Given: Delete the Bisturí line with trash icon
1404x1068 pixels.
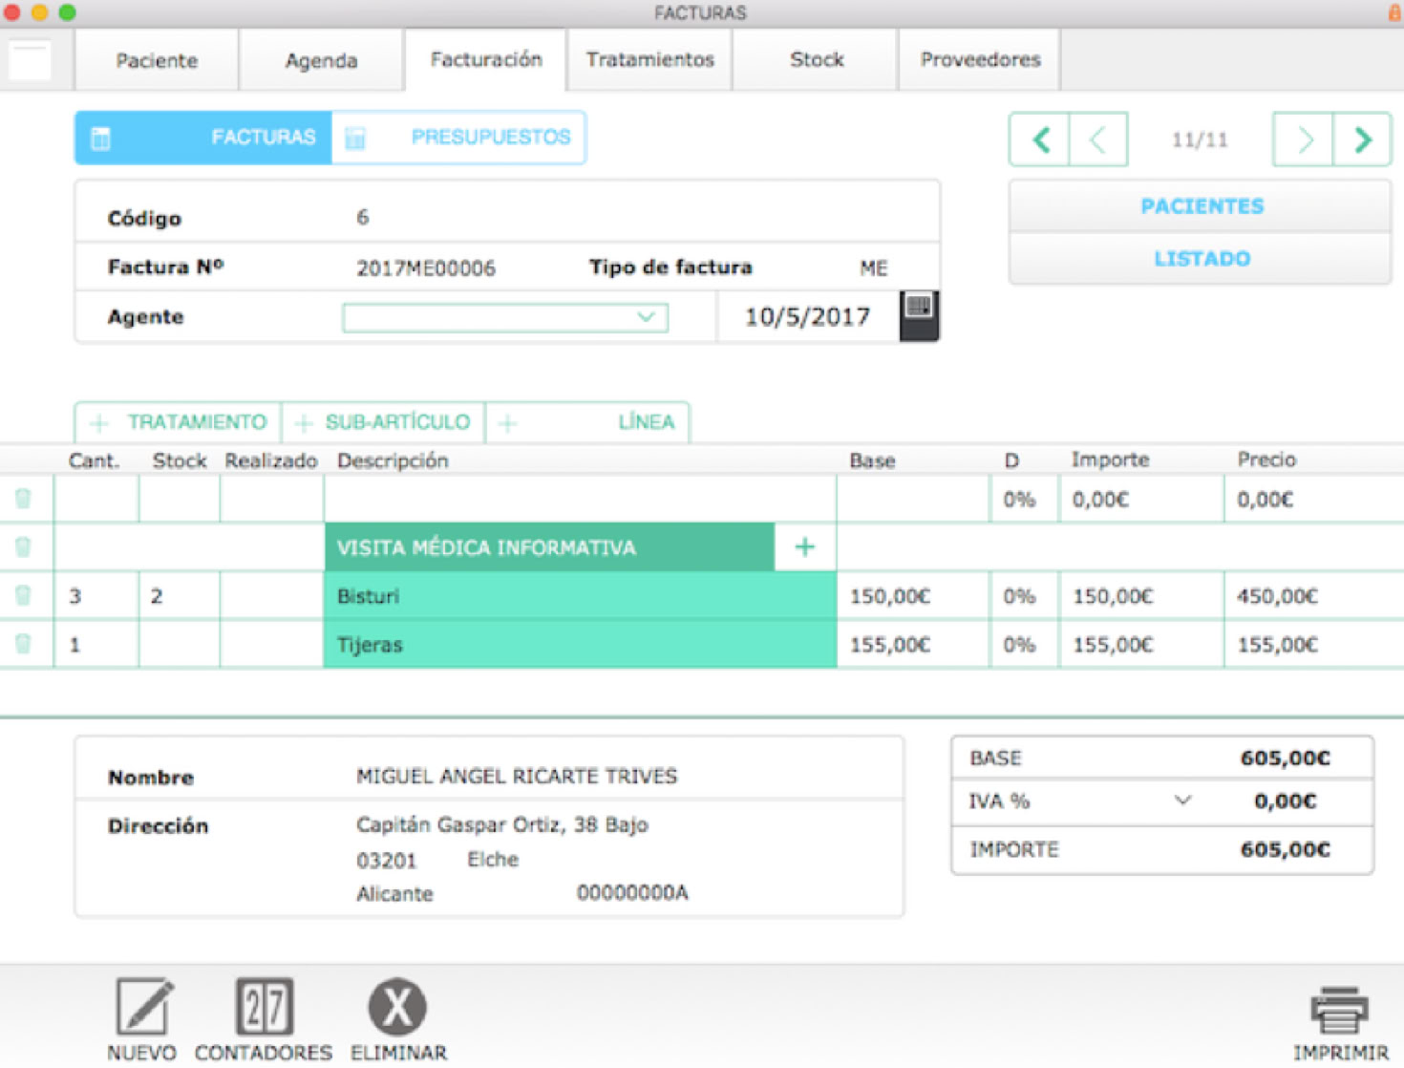Looking at the screenshot, I should tap(24, 596).
